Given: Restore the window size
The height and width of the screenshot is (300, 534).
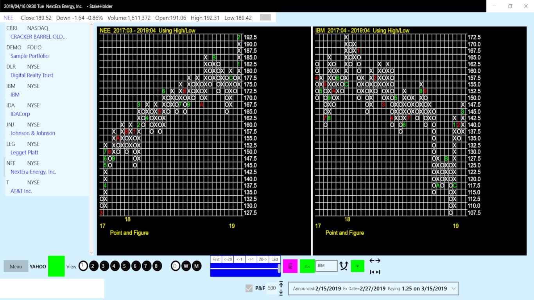Looking at the screenshot, I should click(510, 6).
